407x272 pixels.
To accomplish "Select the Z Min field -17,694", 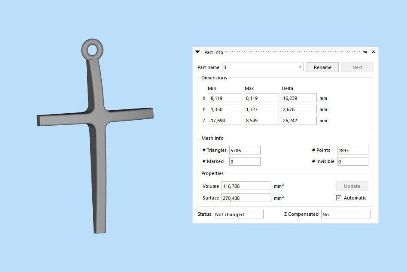I will [225, 120].
